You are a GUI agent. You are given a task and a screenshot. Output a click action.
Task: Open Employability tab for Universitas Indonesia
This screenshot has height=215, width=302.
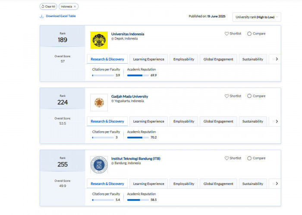pos(183,59)
